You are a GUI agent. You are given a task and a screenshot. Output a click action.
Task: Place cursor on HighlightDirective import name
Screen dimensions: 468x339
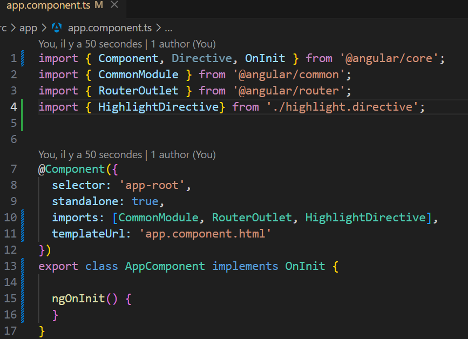click(x=159, y=107)
